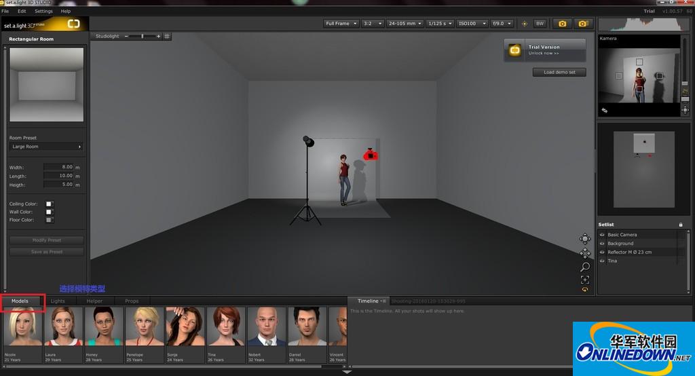
Task: Click the orbit view navigation icon
Action: (x=584, y=239)
